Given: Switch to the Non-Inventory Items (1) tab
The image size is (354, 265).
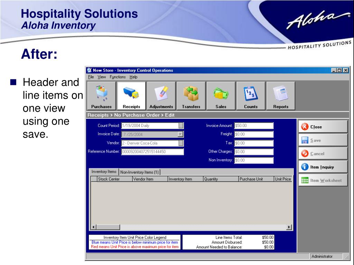Looking at the screenshot, I should 140,172.
